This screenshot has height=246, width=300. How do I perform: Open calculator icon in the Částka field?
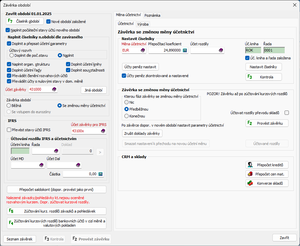[x=100, y=174]
